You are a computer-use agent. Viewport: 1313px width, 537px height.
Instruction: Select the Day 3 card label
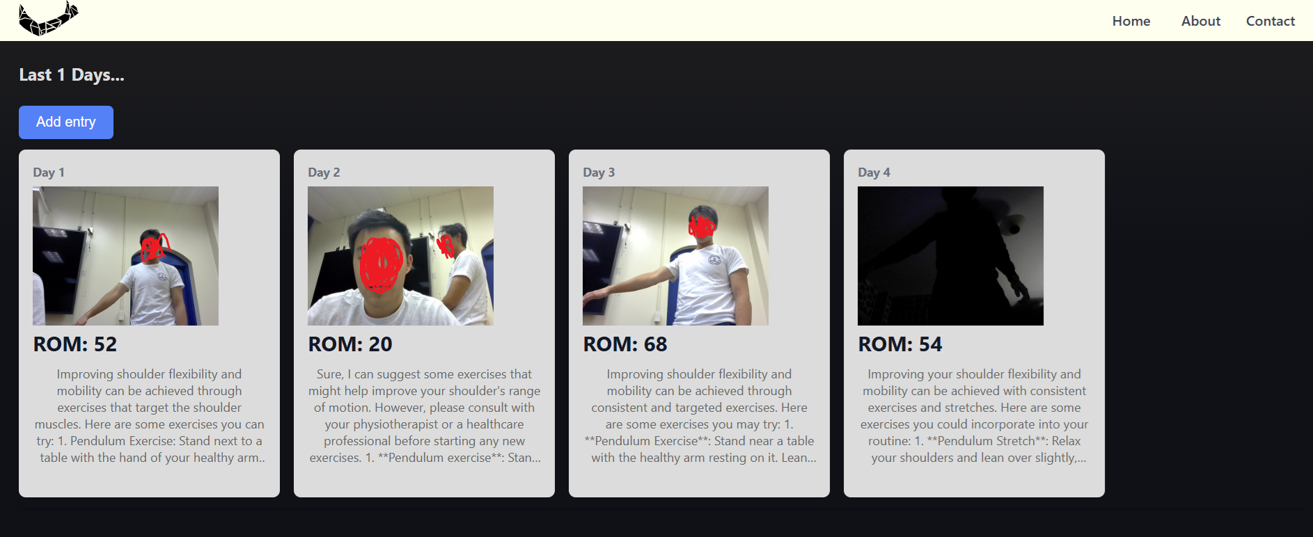(x=599, y=173)
